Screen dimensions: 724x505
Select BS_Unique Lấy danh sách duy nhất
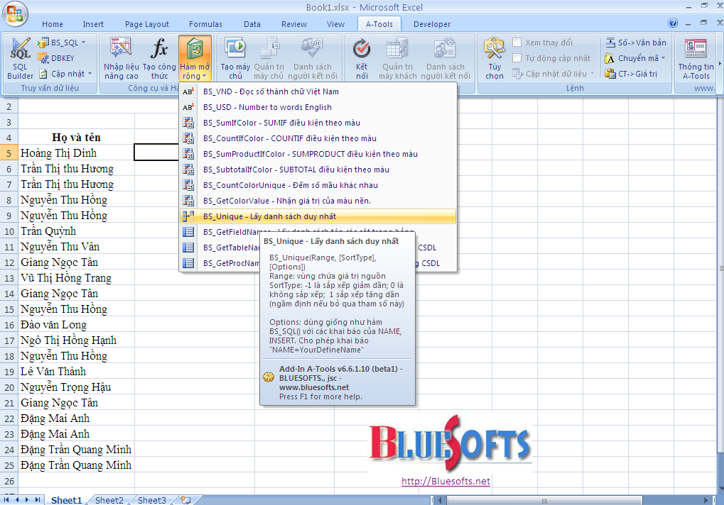(318, 216)
